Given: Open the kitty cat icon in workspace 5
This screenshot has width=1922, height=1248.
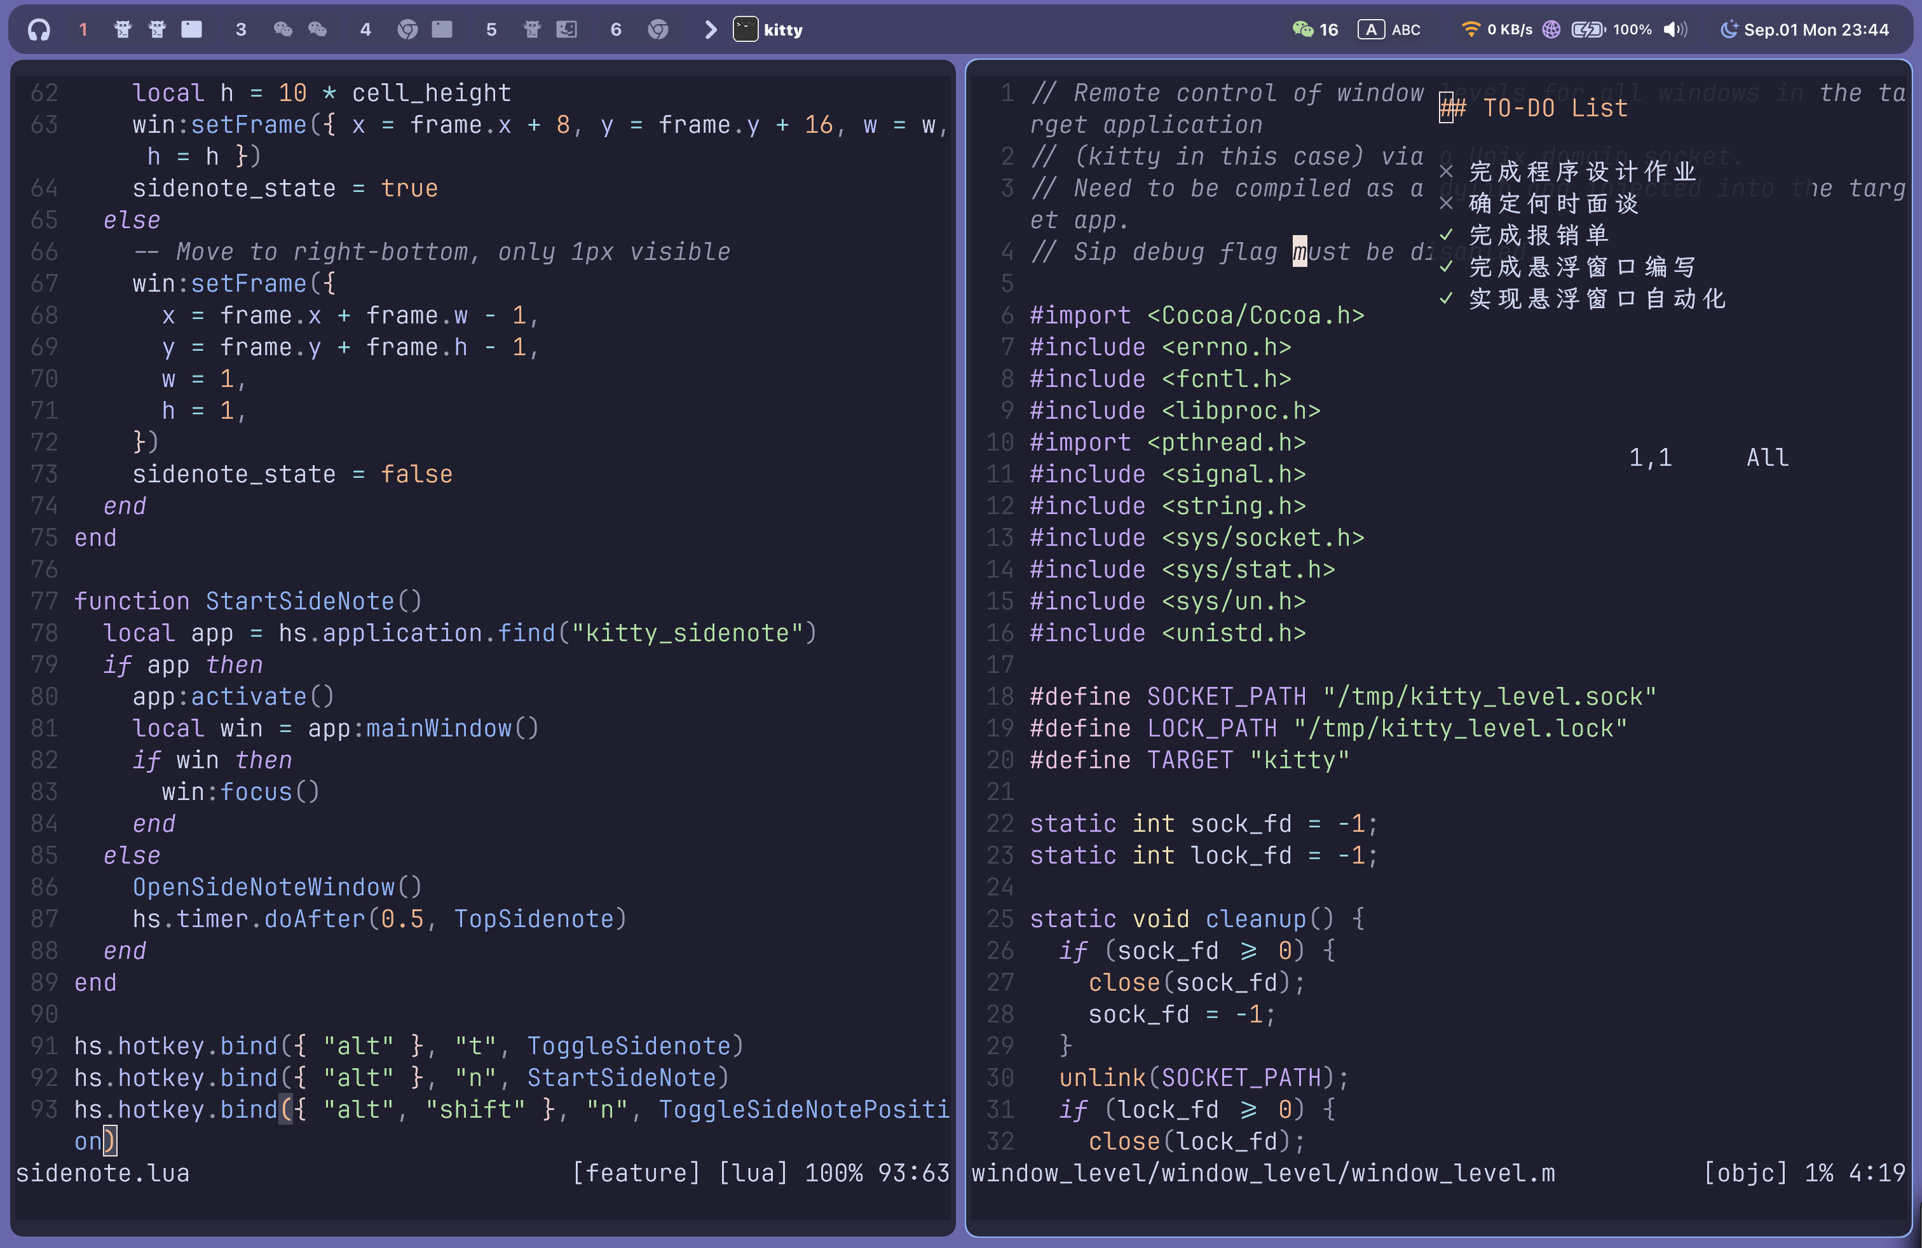Looking at the screenshot, I should 531,30.
